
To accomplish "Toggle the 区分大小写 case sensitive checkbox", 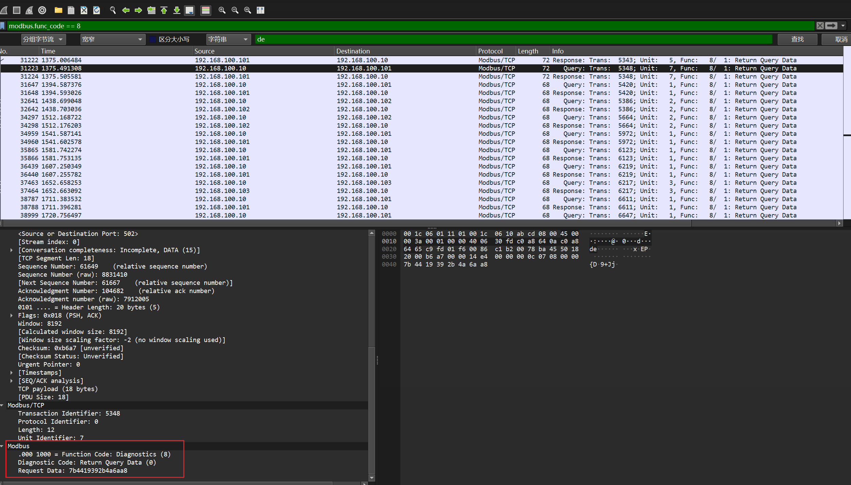I will tap(153, 39).
